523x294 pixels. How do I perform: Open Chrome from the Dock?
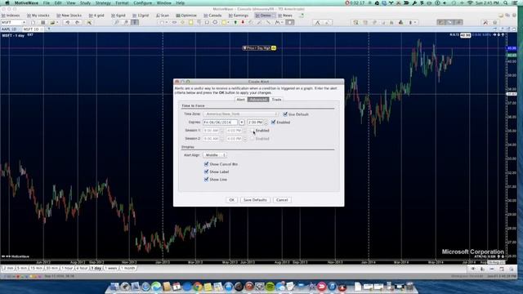[x=198, y=287]
